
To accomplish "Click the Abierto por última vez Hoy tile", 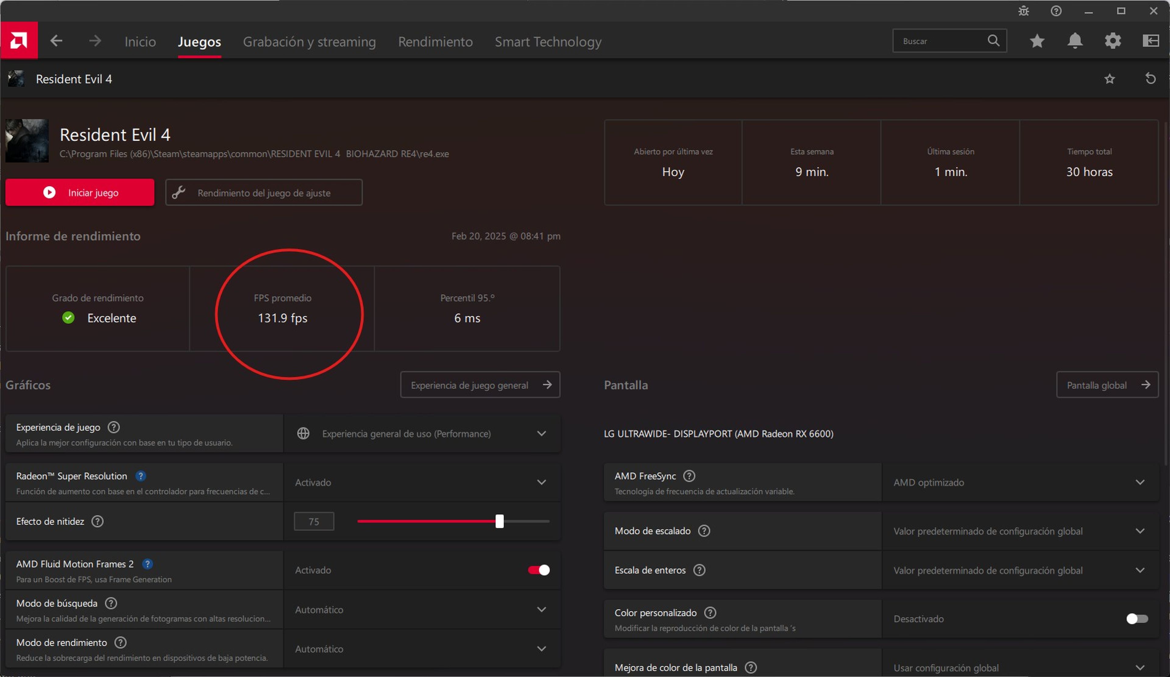I will coord(673,162).
